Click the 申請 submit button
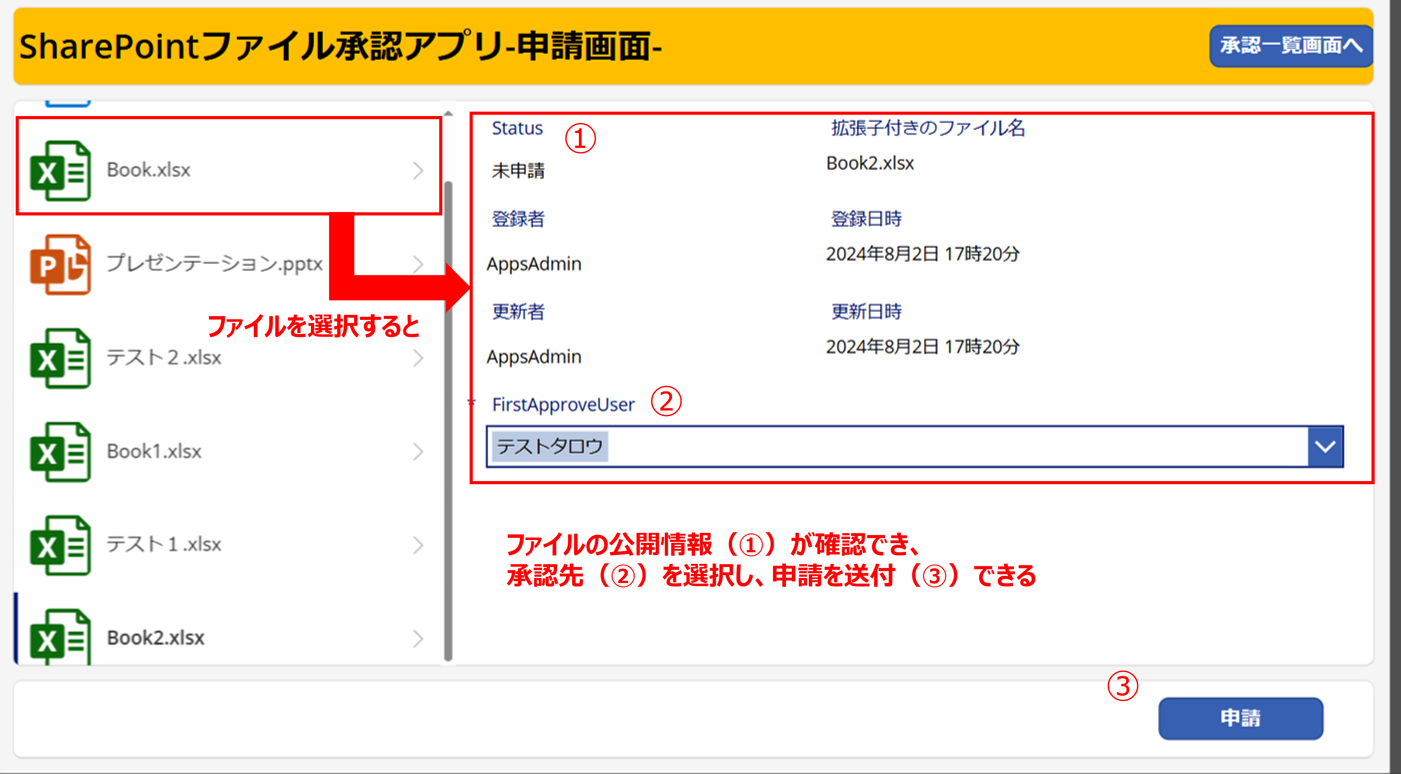Viewport: 1401px width, 774px height. click(1241, 718)
